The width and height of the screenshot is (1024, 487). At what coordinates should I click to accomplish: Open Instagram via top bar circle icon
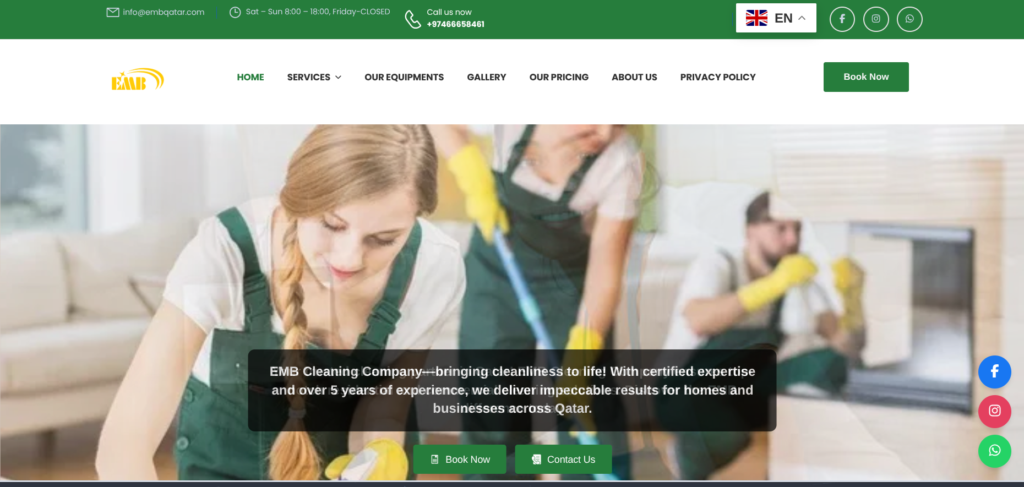(x=876, y=19)
